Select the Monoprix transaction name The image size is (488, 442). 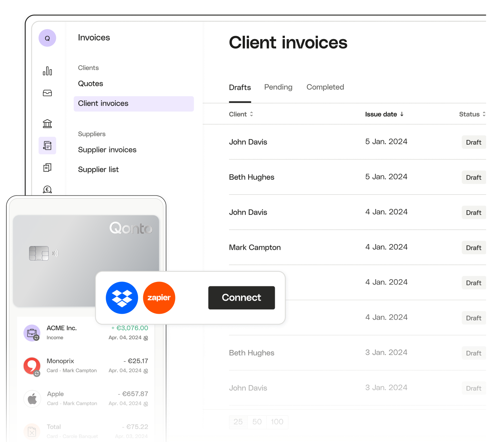click(x=60, y=361)
